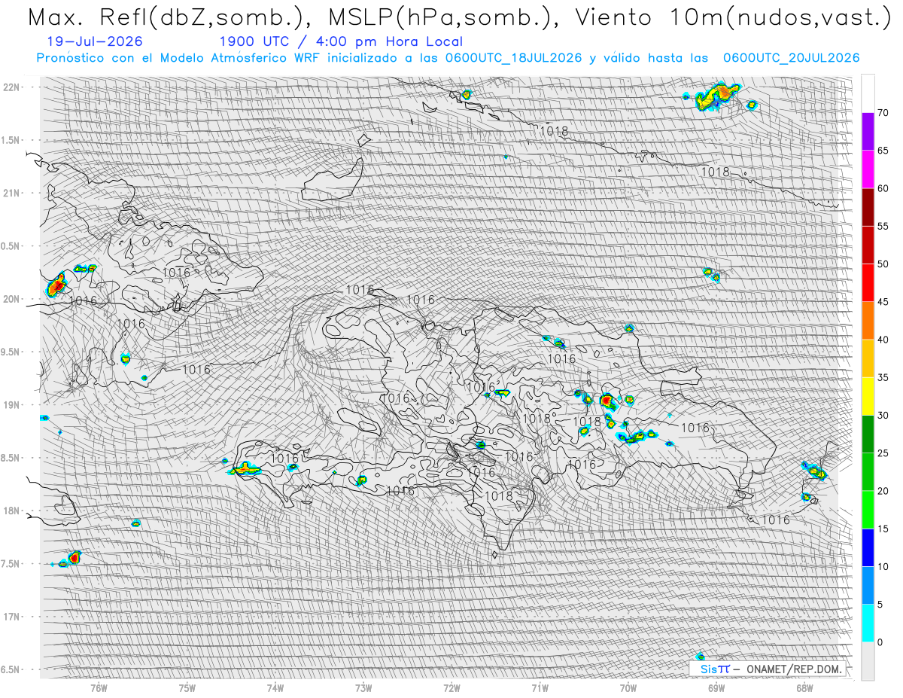Select the 75W longitude axis label
Viewport: 903px width, 698px height.
point(187,688)
